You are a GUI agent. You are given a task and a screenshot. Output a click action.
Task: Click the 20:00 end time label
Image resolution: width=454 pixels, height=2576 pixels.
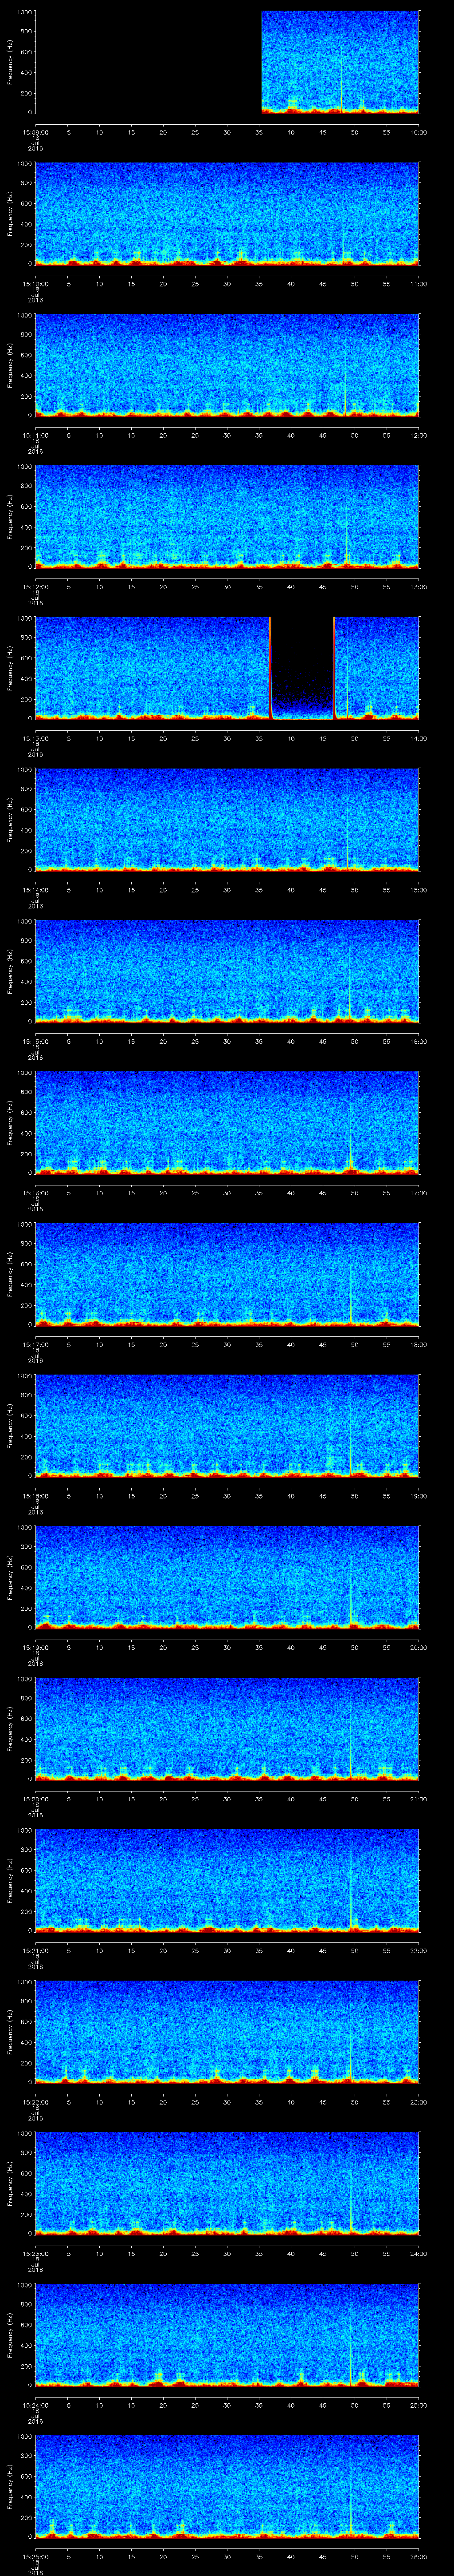pos(418,1647)
